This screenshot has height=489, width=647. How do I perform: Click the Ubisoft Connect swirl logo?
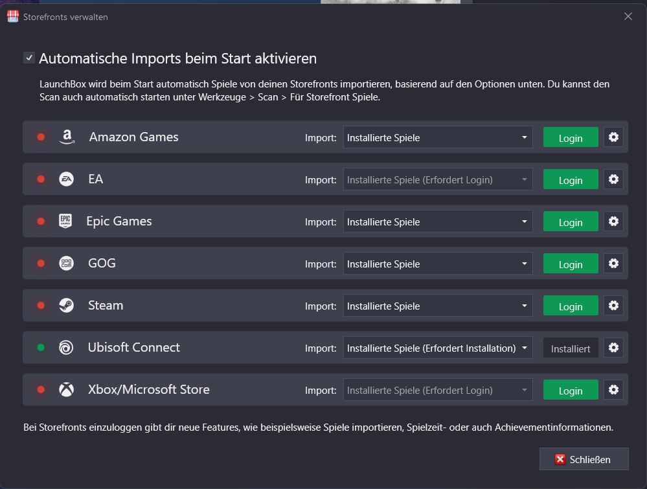(66, 348)
